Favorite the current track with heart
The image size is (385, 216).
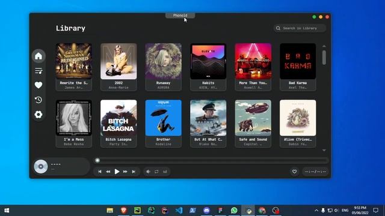[294, 172]
